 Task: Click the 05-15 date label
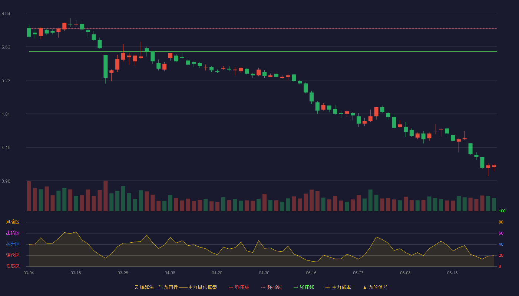pos(311,273)
